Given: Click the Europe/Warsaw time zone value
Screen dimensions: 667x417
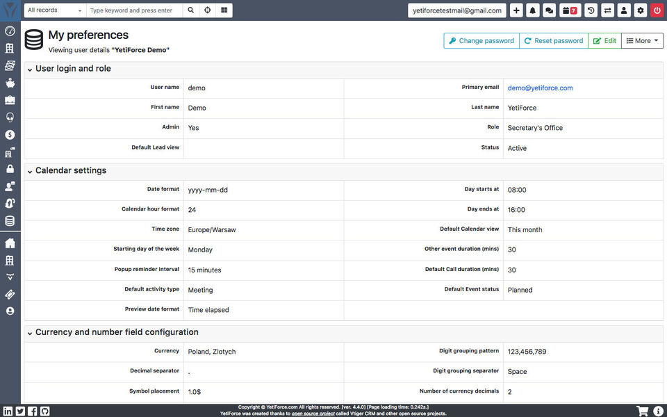Looking at the screenshot, I should [x=212, y=230].
